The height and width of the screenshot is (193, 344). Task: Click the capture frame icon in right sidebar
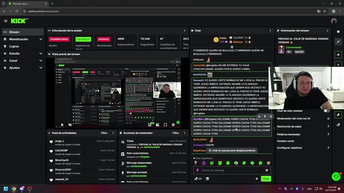pos(338,55)
